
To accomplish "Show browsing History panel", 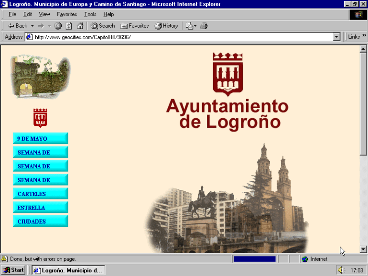I will (166, 26).
